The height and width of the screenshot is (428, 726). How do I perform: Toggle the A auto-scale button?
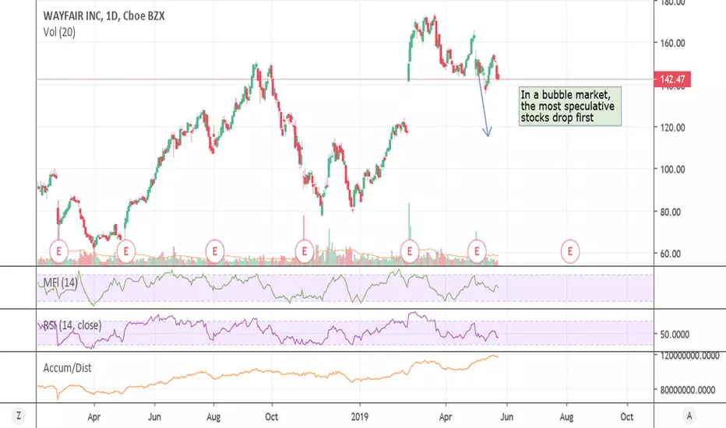[x=689, y=416]
